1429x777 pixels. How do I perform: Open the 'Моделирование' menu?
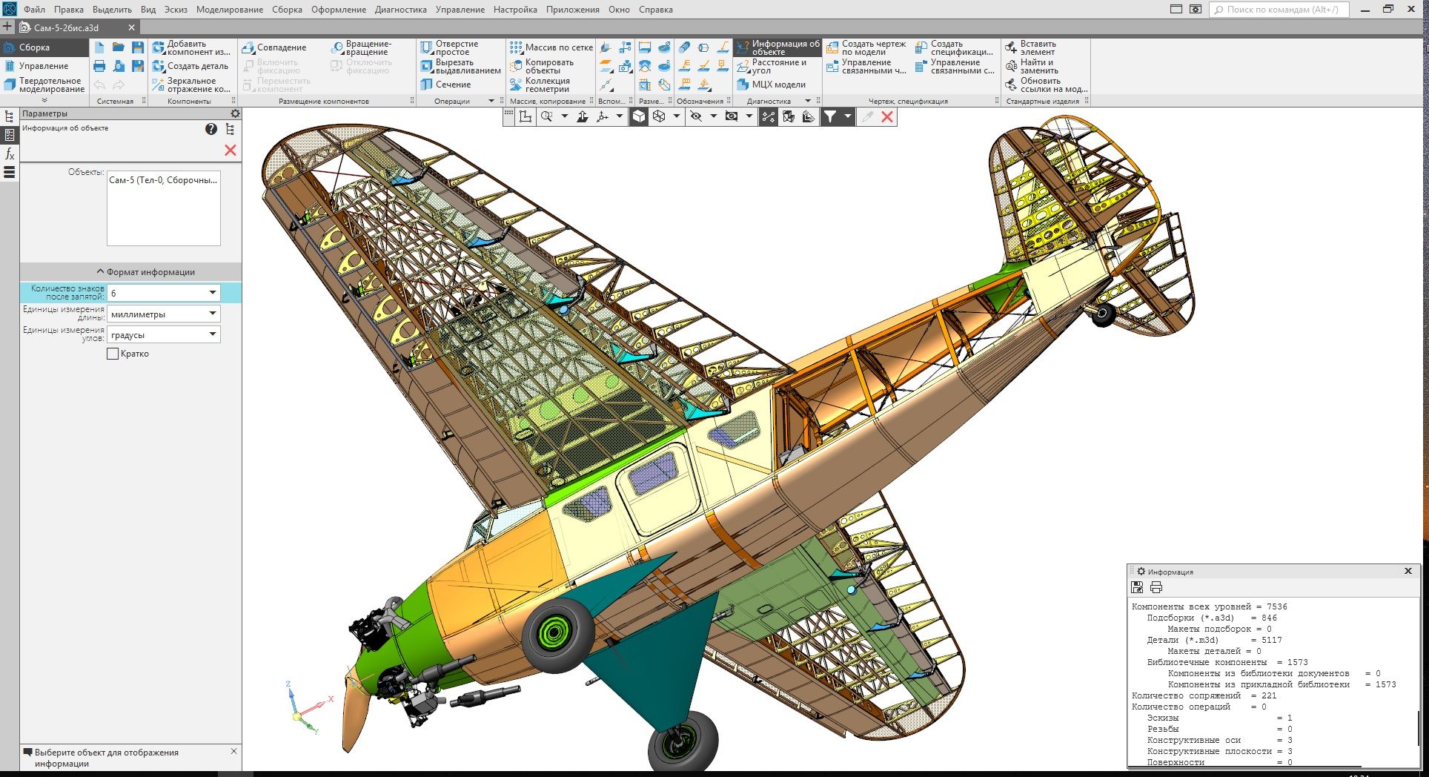(x=229, y=10)
